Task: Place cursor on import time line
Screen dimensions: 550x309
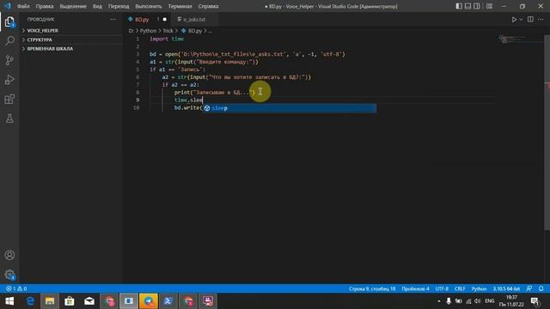Action: 167,39
